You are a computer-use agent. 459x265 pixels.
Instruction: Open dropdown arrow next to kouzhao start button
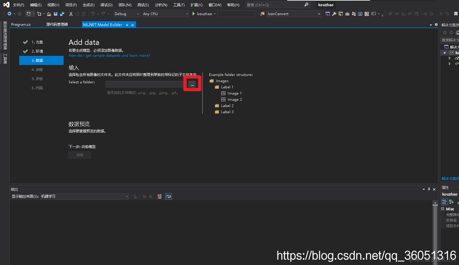pyautogui.click(x=215, y=14)
